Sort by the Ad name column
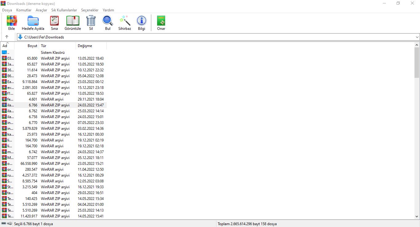This screenshot has height=227, width=420. tap(7, 46)
